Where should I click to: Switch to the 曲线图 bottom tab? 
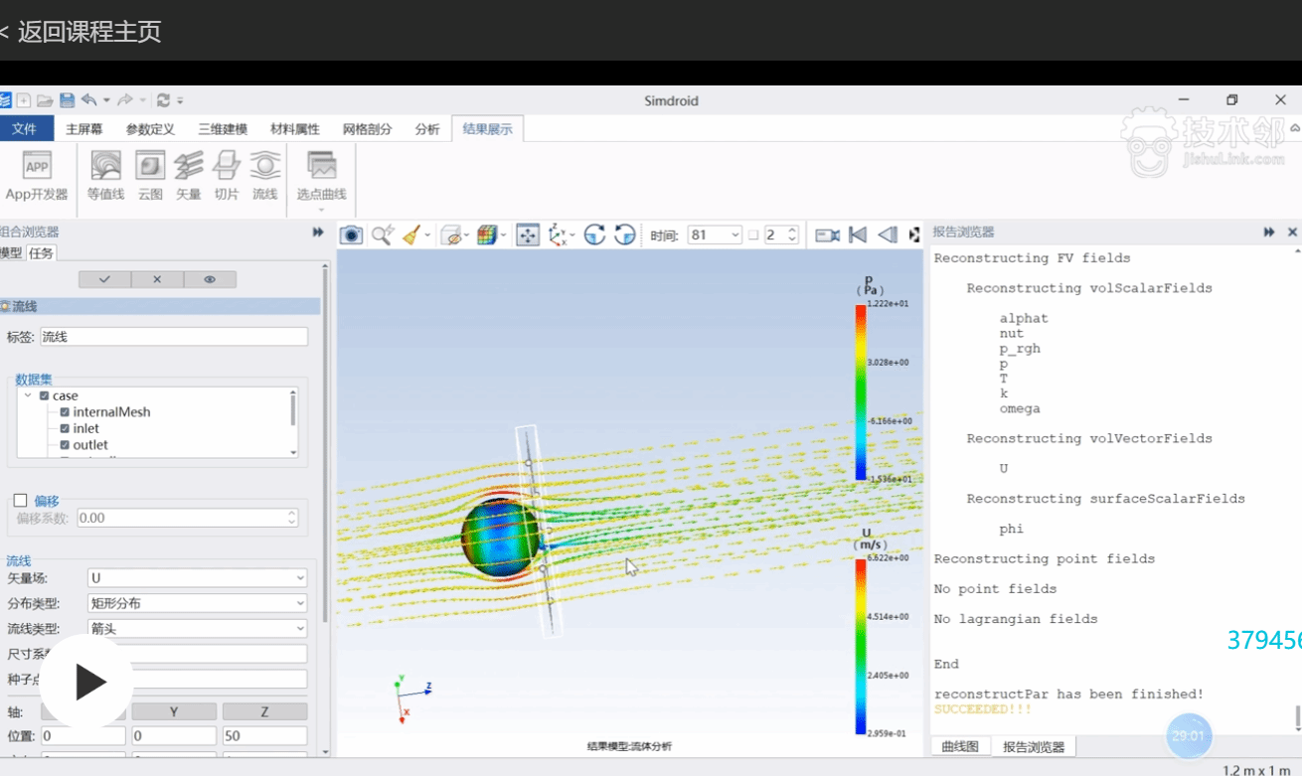[x=960, y=747]
